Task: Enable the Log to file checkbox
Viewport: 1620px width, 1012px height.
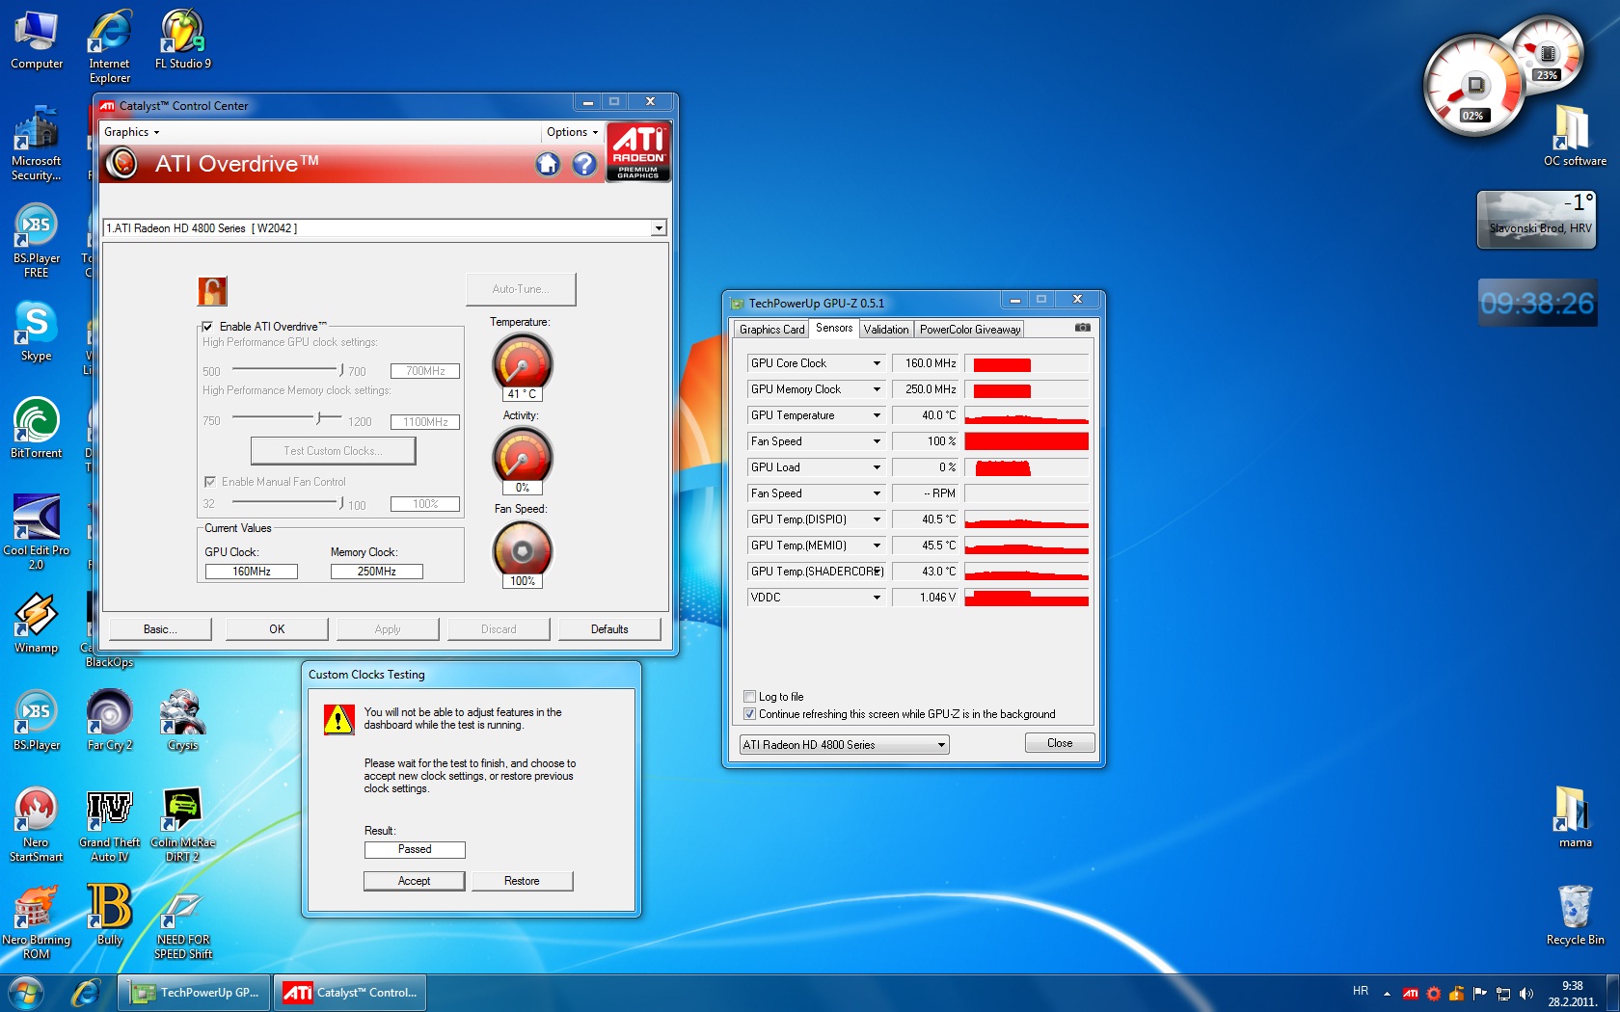Action: coord(749,697)
